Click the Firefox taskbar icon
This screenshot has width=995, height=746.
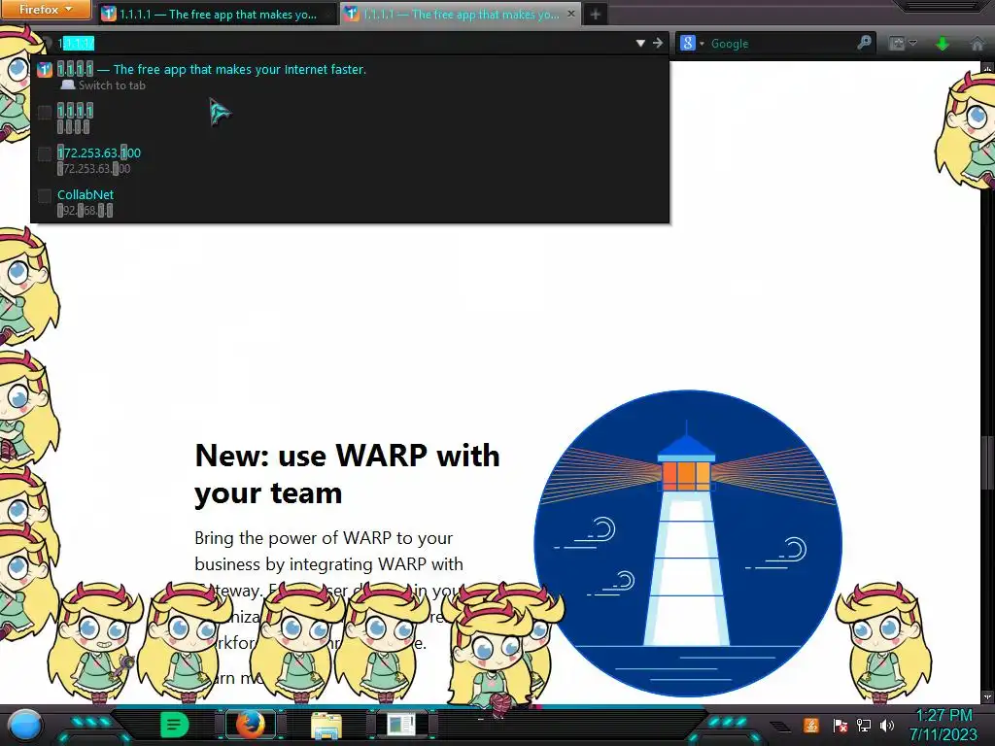pyautogui.click(x=251, y=725)
